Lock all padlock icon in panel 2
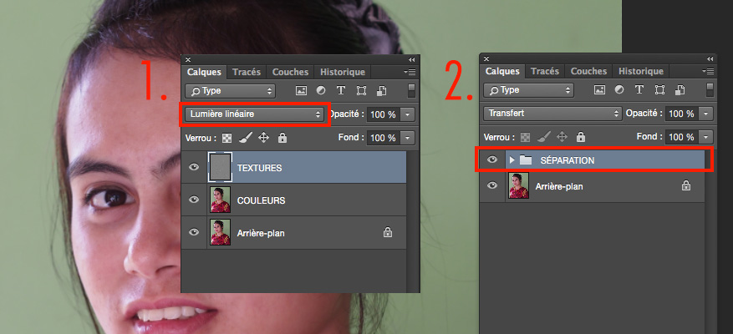Screen dimensions: 733x334 (x=580, y=137)
